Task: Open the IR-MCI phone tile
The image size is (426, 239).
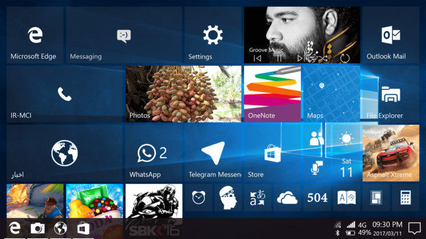Action: tap(64, 94)
